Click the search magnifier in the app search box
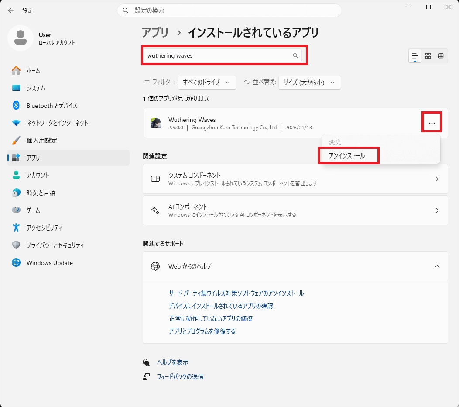 295,55
